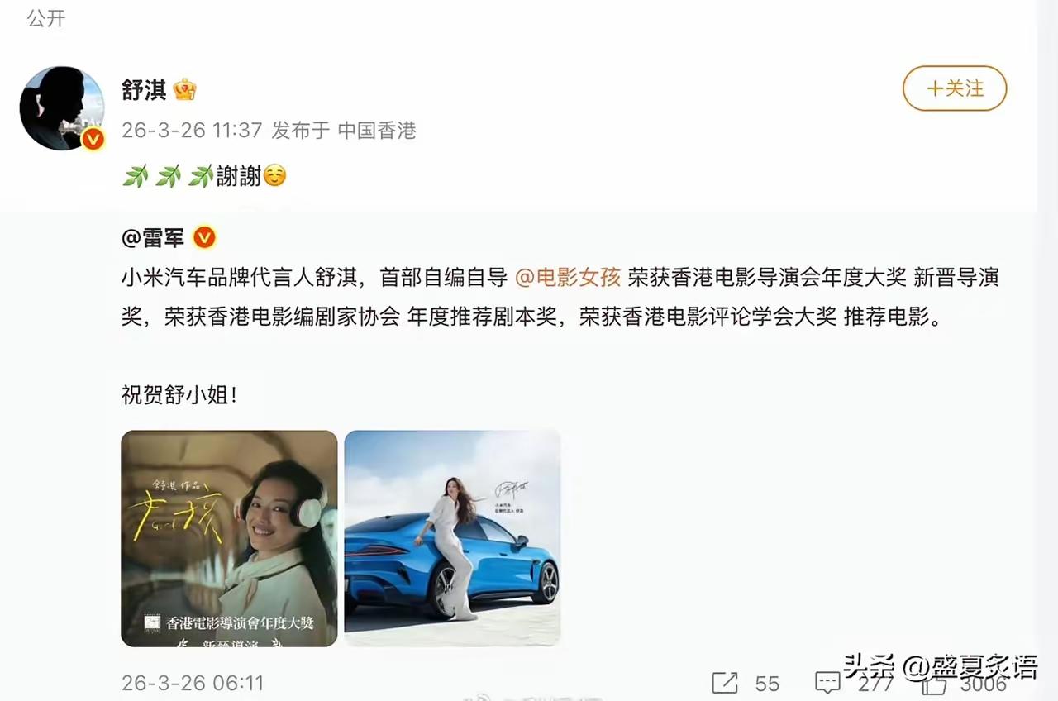Viewport: 1058px width, 701px height.
Task: Click the 头条 @盛夏絮语 watermark
Action: tap(941, 667)
